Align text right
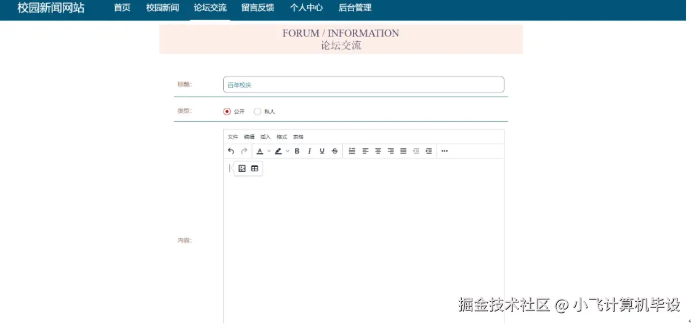This screenshot has height=324, width=691. point(390,151)
